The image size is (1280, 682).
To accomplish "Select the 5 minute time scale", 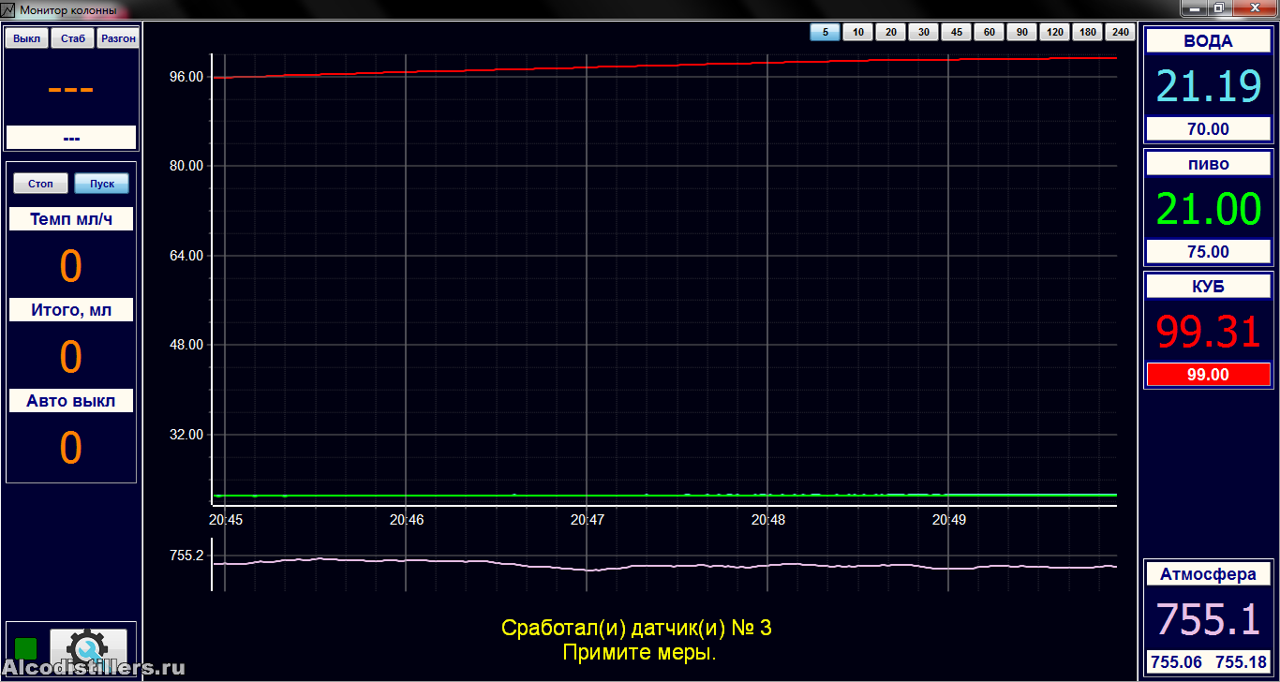I will click(x=825, y=33).
